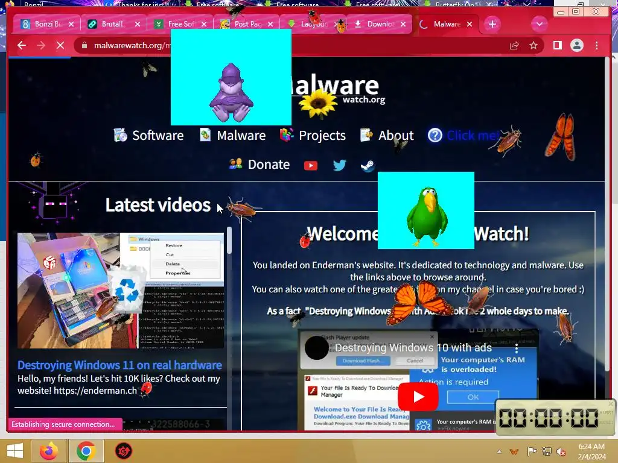Open the red circular taskbar app
The image size is (618, 463).
click(123, 451)
